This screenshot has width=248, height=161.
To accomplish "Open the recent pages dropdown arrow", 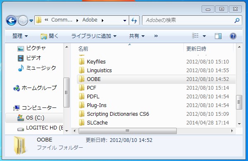I will (x=31, y=21).
